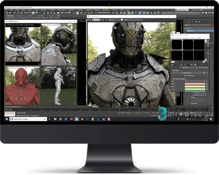Toggle Window/Crossing selection mode
This screenshot has width=219, height=175.
[44, 13]
